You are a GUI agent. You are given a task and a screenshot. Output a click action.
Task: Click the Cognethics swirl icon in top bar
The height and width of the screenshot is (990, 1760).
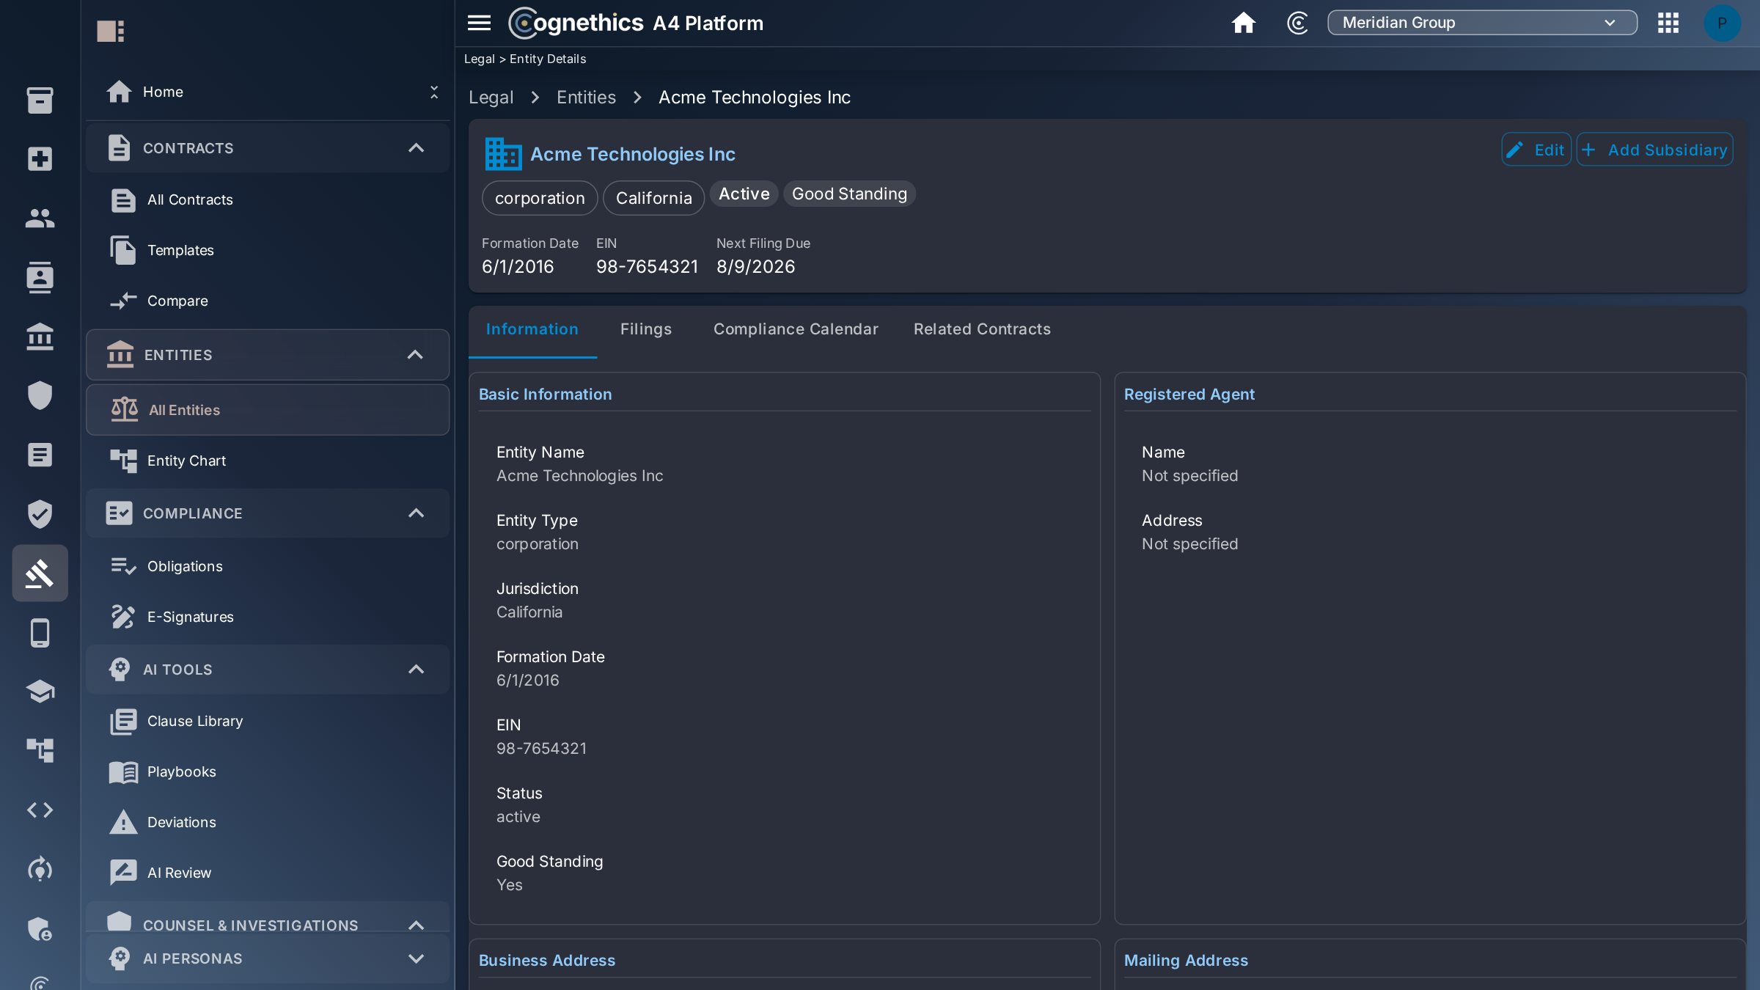[x=1297, y=23]
